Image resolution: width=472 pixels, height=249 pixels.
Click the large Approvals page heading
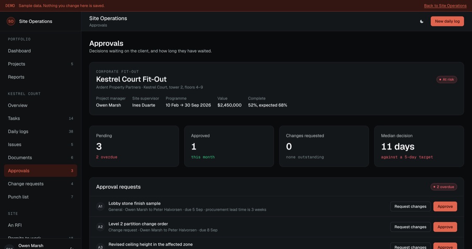click(106, 43)
